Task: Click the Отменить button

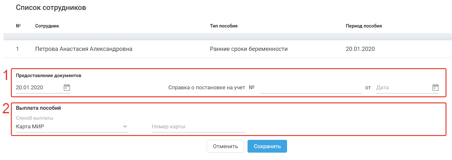Action: click(225, 146)
